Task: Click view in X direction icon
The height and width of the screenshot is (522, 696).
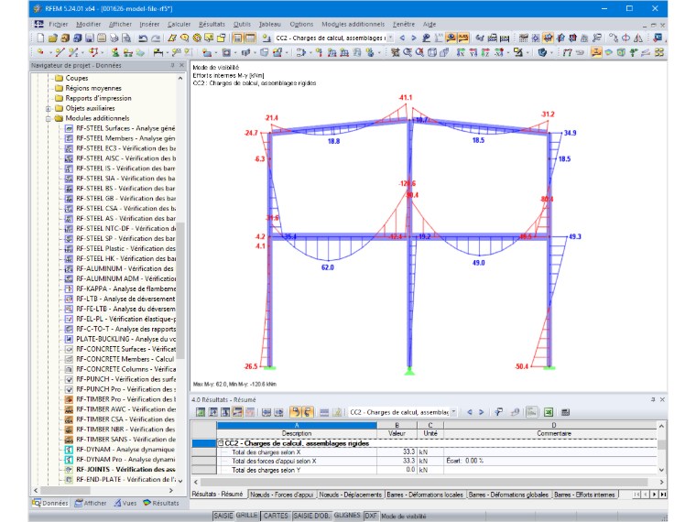Action: point(461,52)
